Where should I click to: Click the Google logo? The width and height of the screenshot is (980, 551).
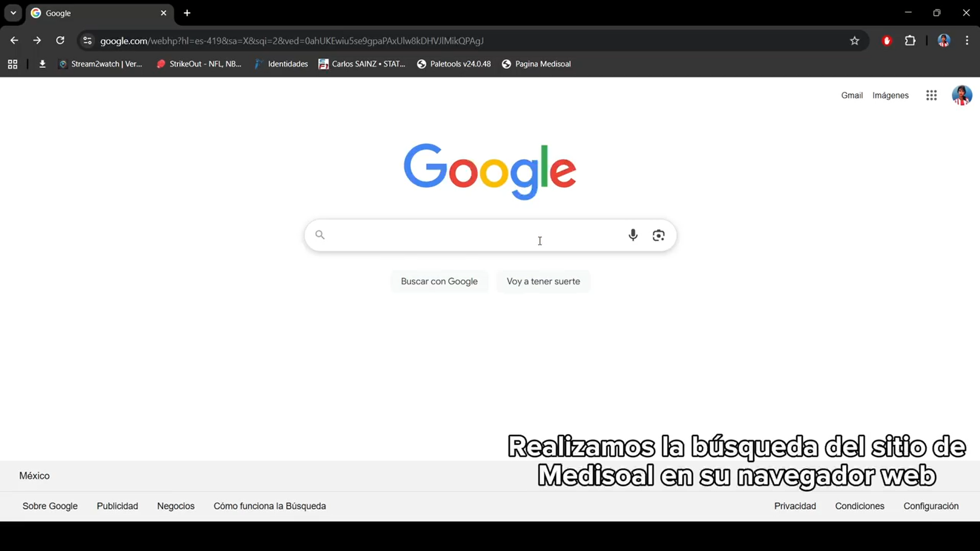pos(489,171)
